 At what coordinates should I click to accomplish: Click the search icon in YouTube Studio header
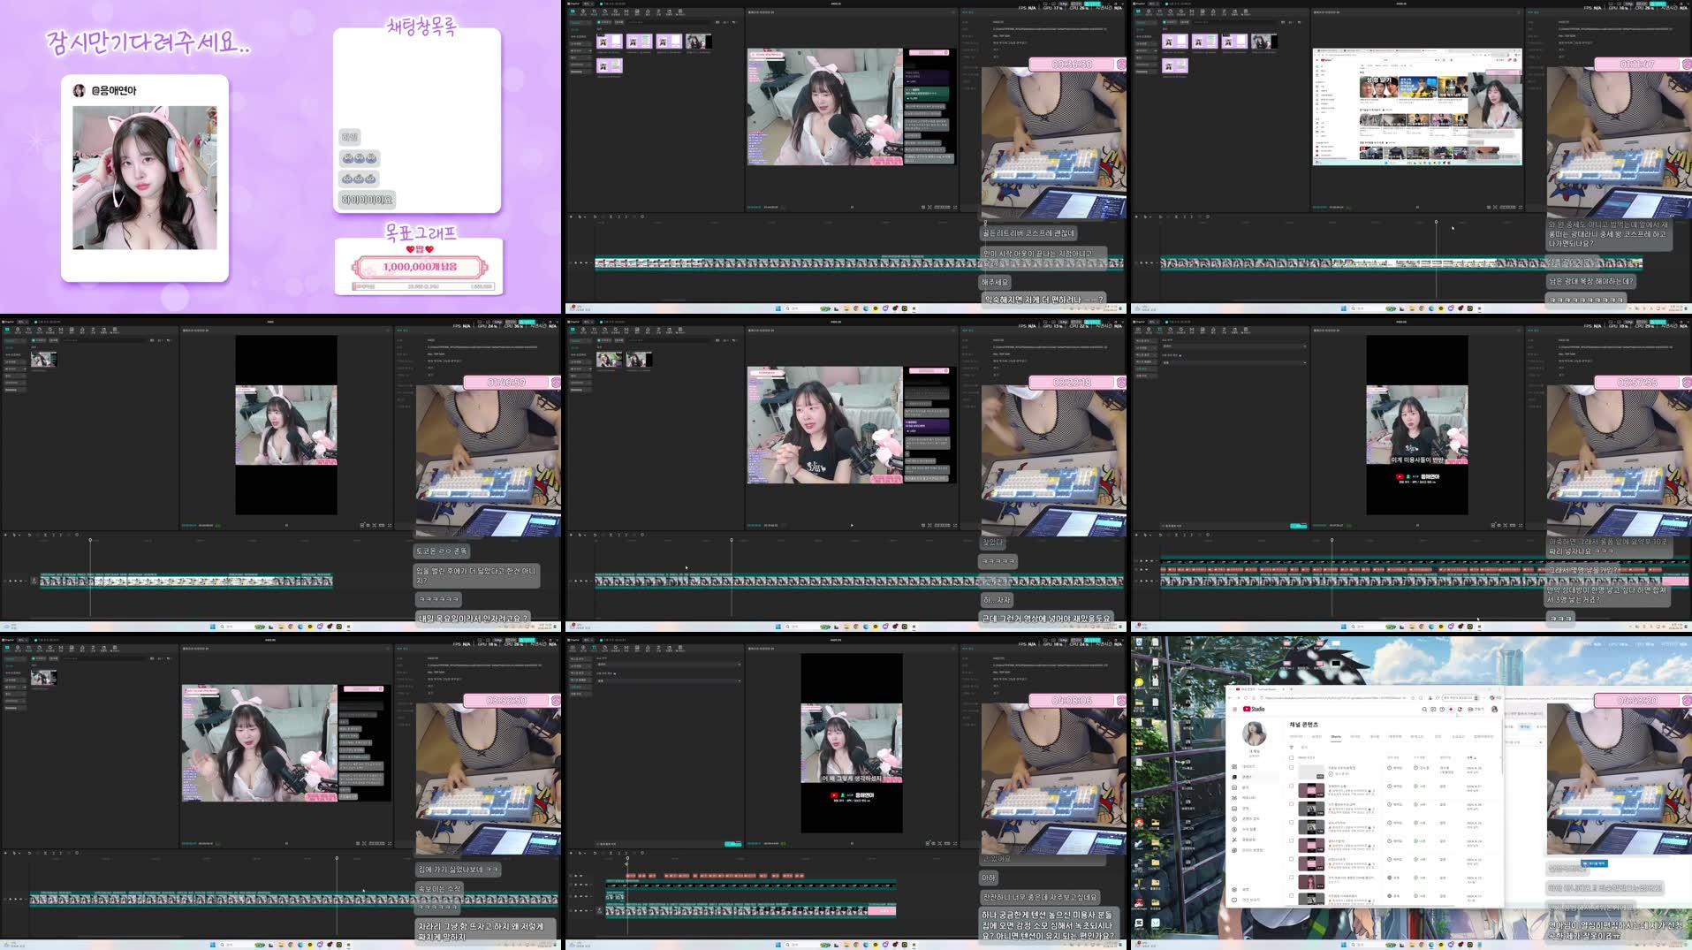click(x=1424, y=709)
